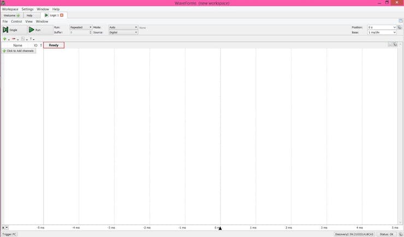Click the trigger position marker at 0 ms
The image size is (404, 237).
coord(221,228)
